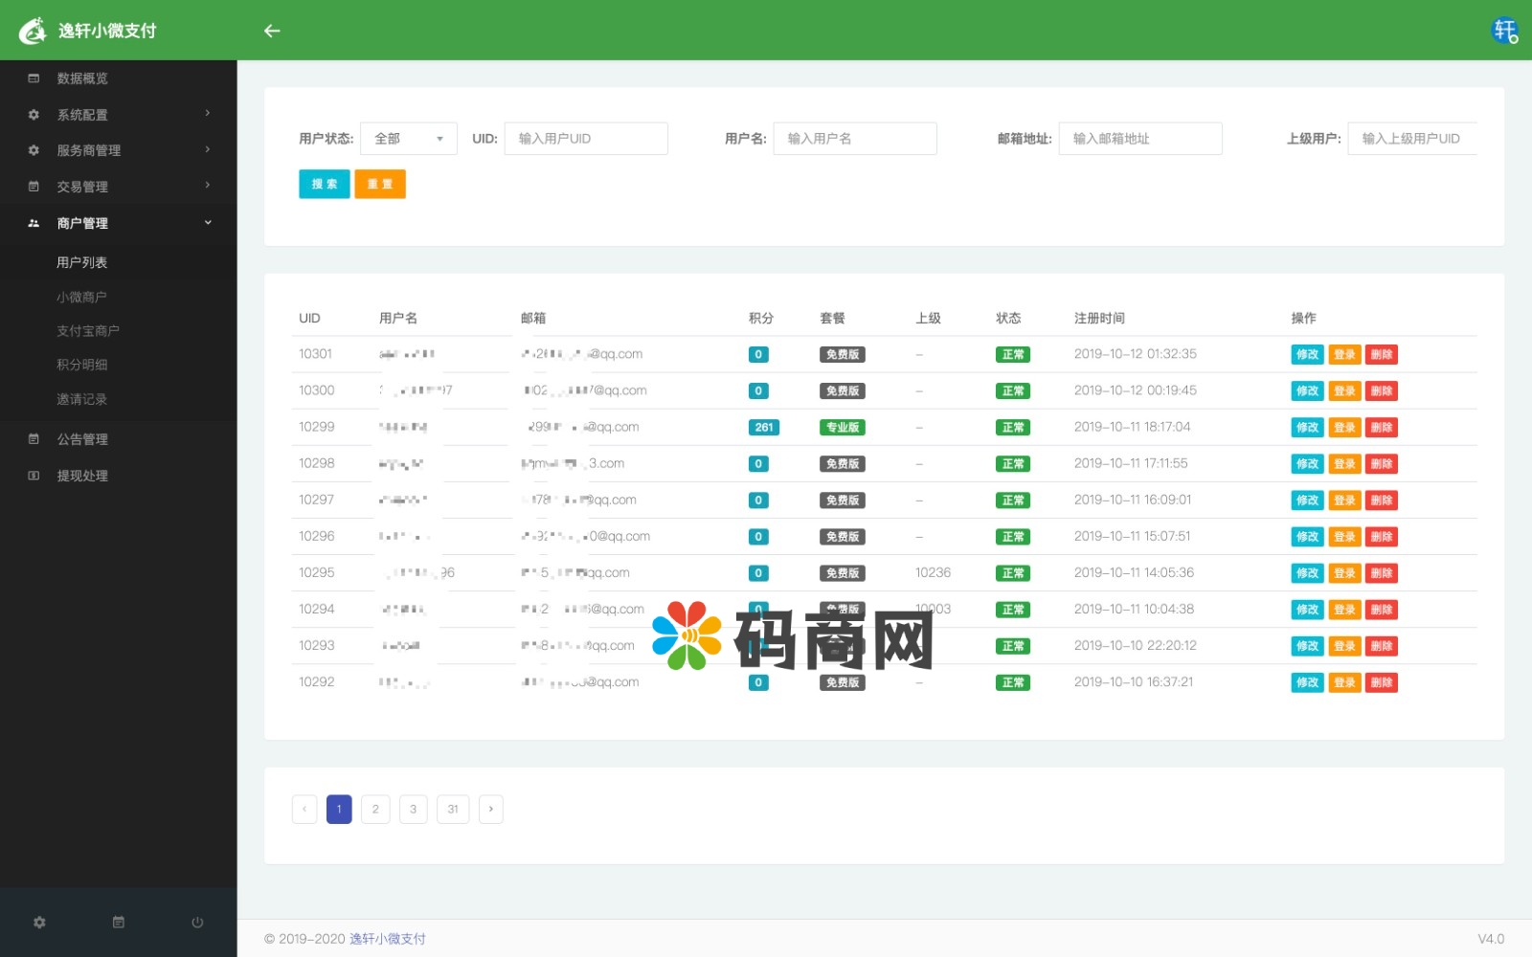Viewport: 1532px width, 957px height.
Task: Open the 积分明细 submenu item
Action: (81, 365)
